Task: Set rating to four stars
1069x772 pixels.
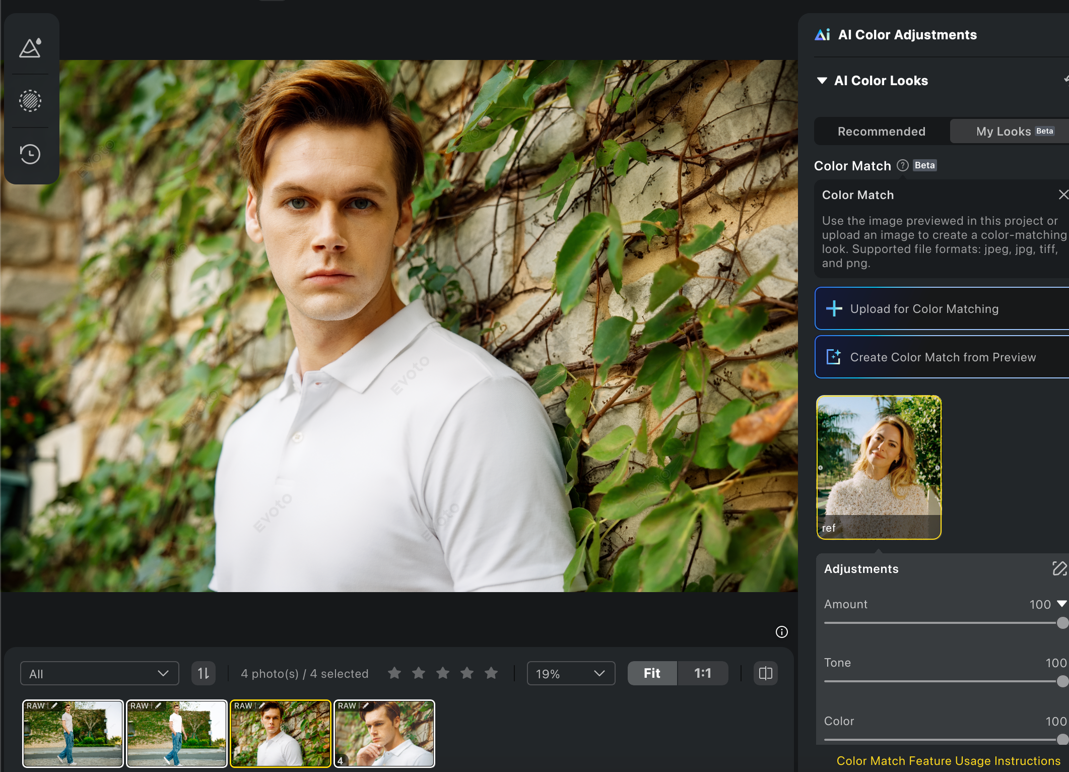Action: tap(467, 673)
